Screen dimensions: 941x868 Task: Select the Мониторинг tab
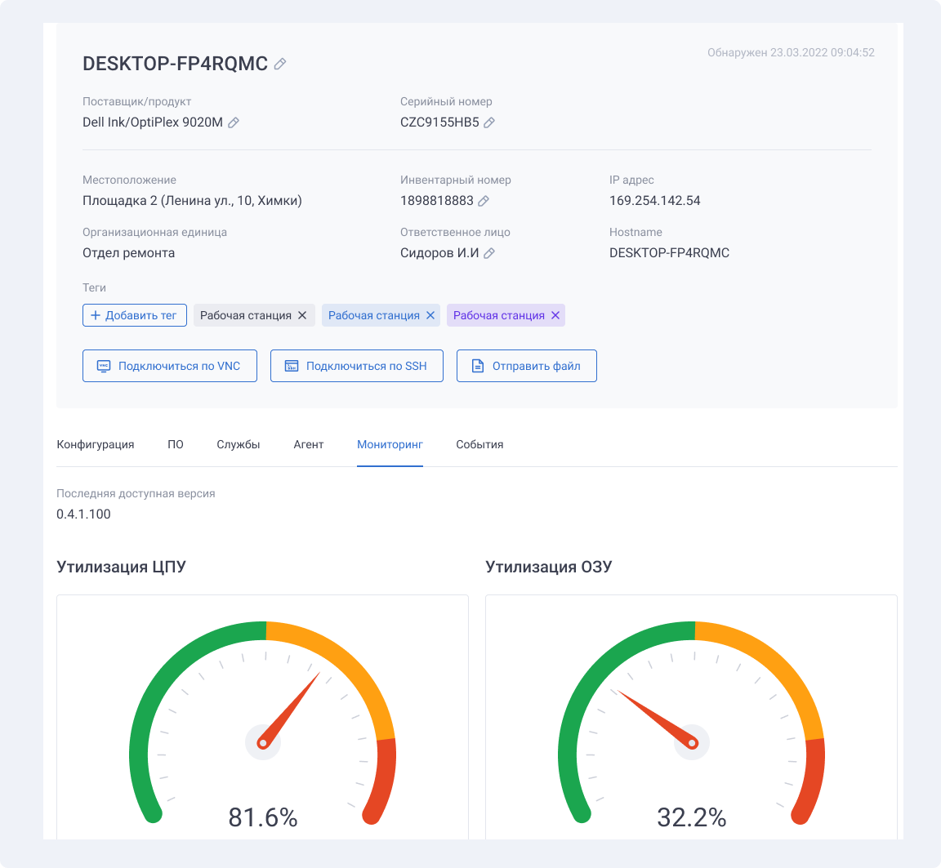pyautogui.click(x=390, y=444)
